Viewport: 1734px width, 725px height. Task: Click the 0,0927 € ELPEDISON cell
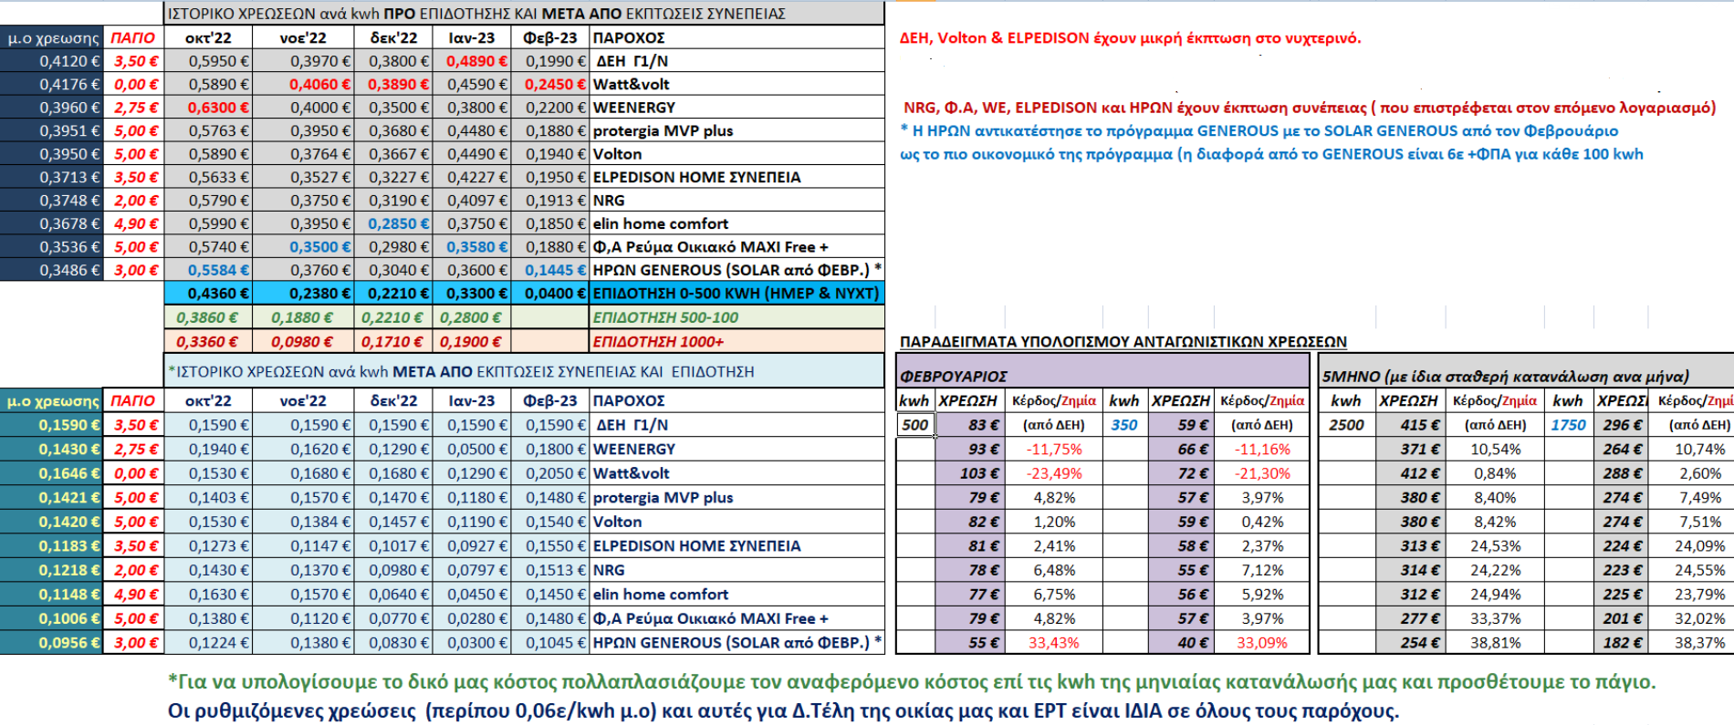click(x=472, y=546)
